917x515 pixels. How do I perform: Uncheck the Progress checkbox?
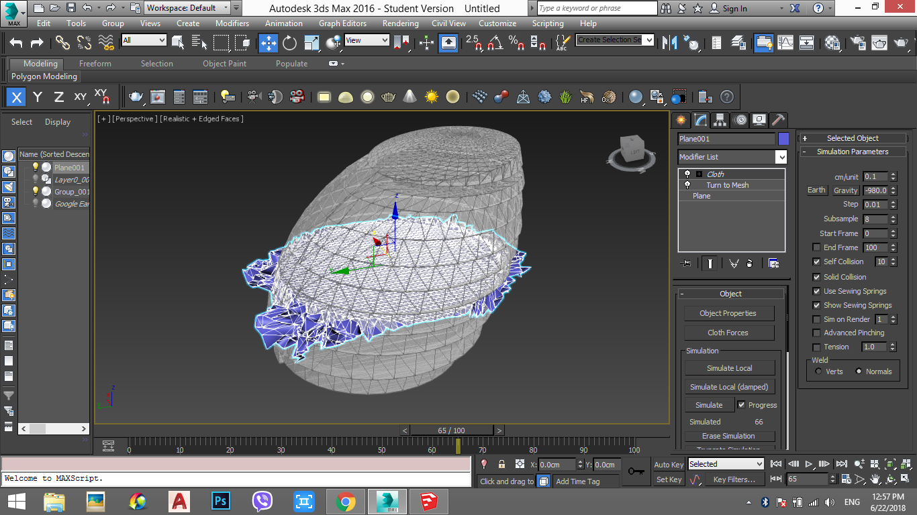[741, 405]
